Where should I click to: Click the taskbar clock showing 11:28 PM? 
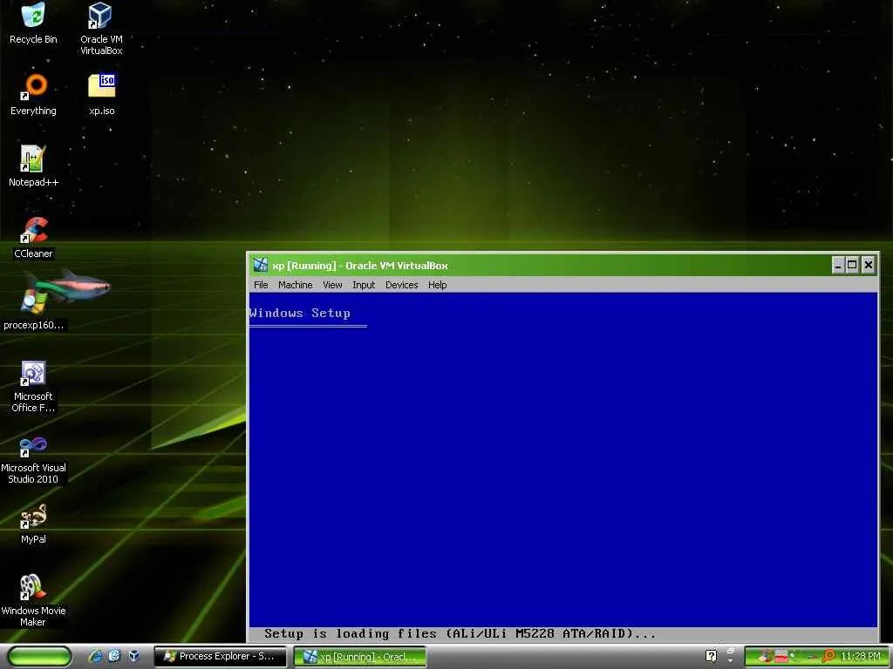[x=861, y=657]
